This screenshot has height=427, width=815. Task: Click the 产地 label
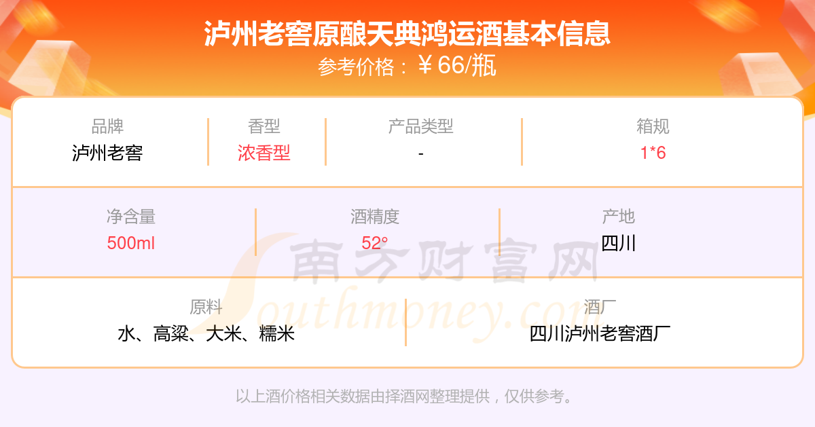tap(619, 217)
